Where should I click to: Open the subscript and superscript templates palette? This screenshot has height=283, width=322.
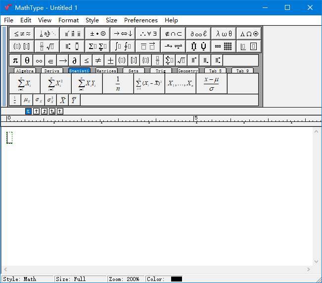(72, 46)
